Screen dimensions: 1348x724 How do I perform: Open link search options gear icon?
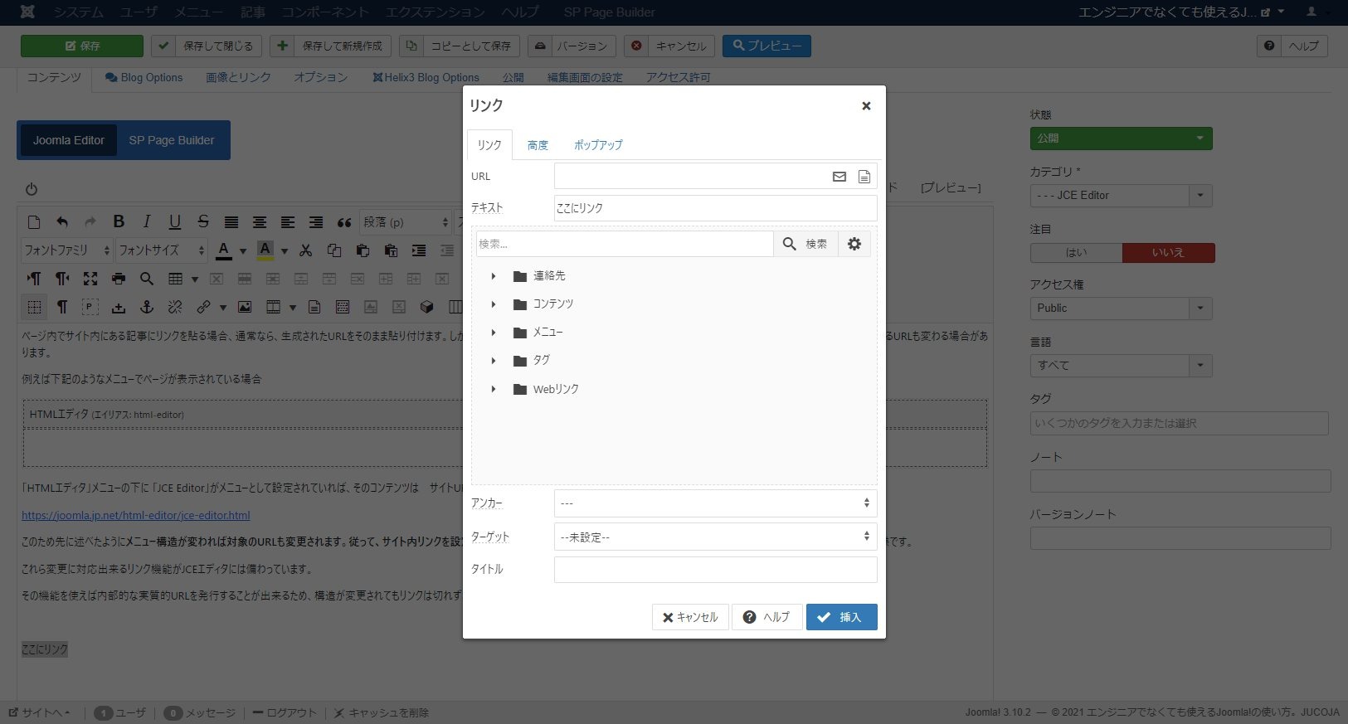(854, 244)
